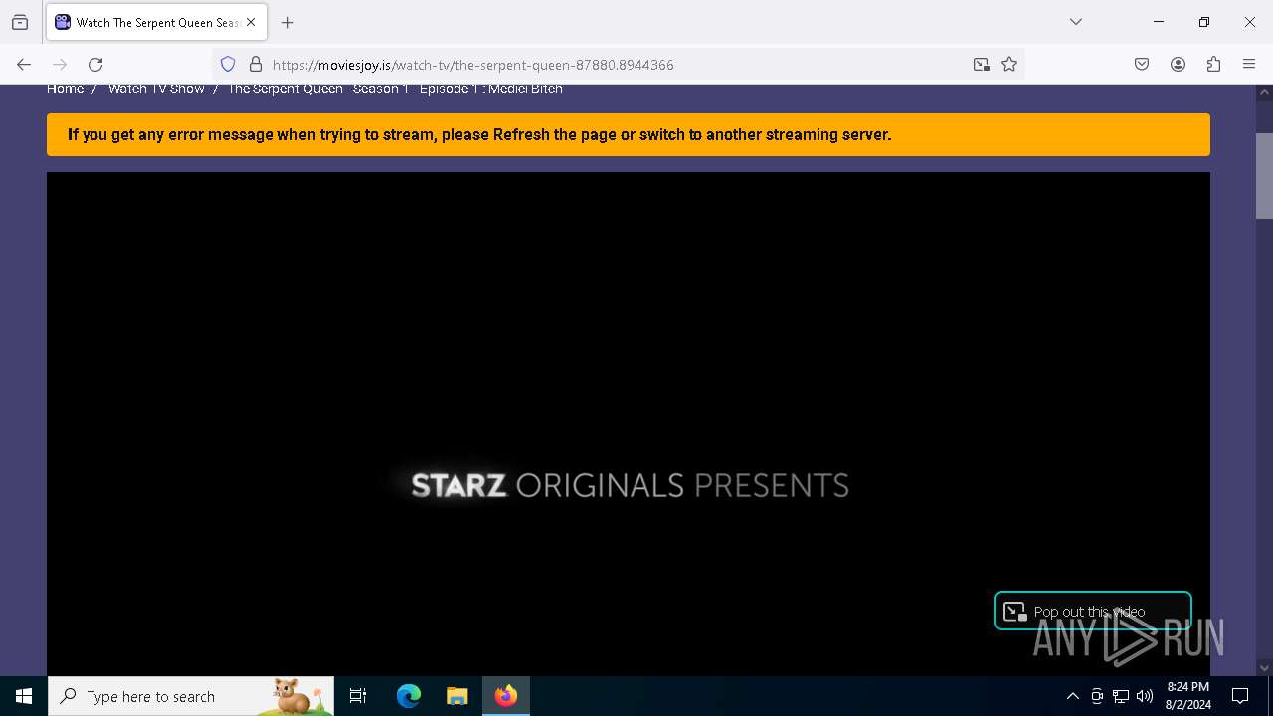Open Task View on taskbar
Image resolution: width=1273 pixels, height=716 pixels.
(358, 696)
